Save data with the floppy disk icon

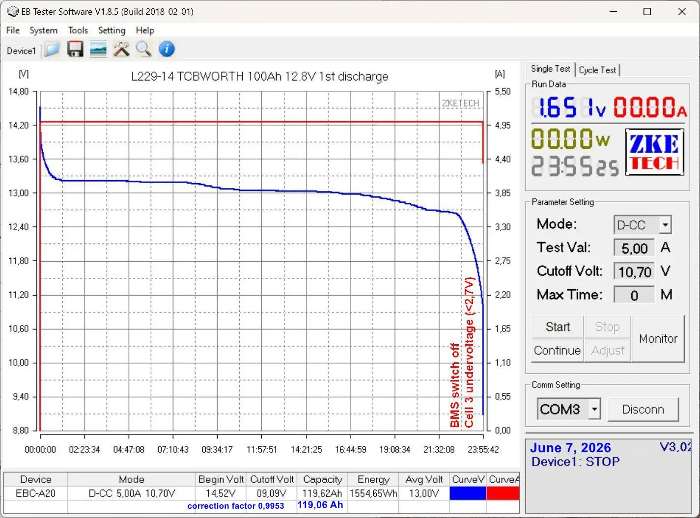coord(75,49)
